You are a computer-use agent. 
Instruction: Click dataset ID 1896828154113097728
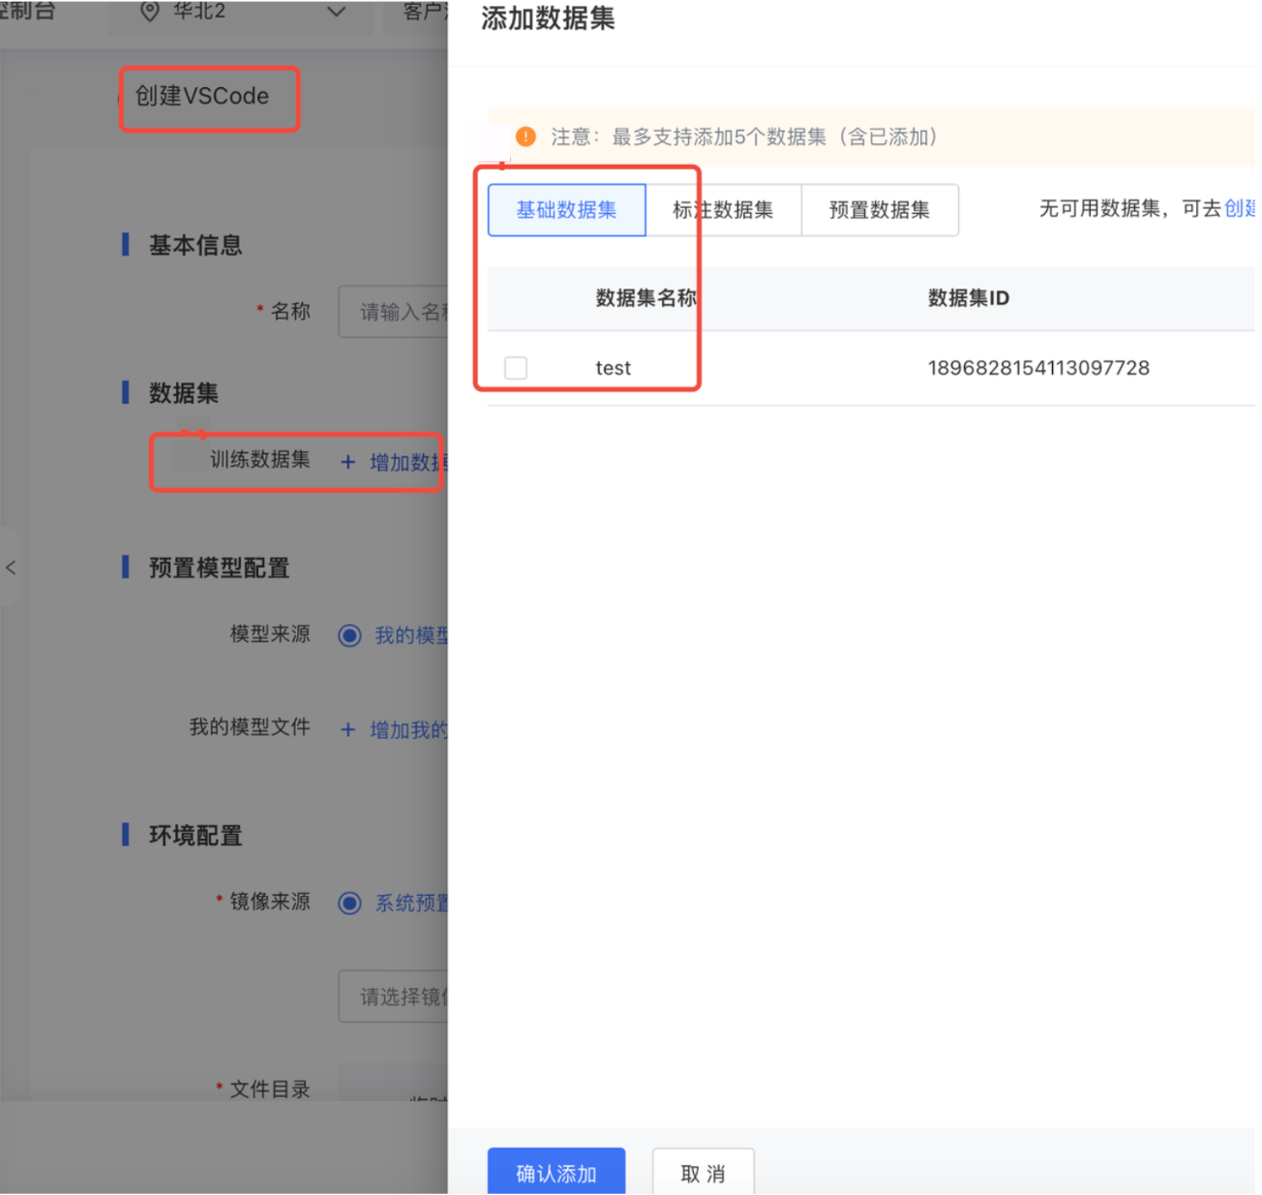pos(1038,368)
